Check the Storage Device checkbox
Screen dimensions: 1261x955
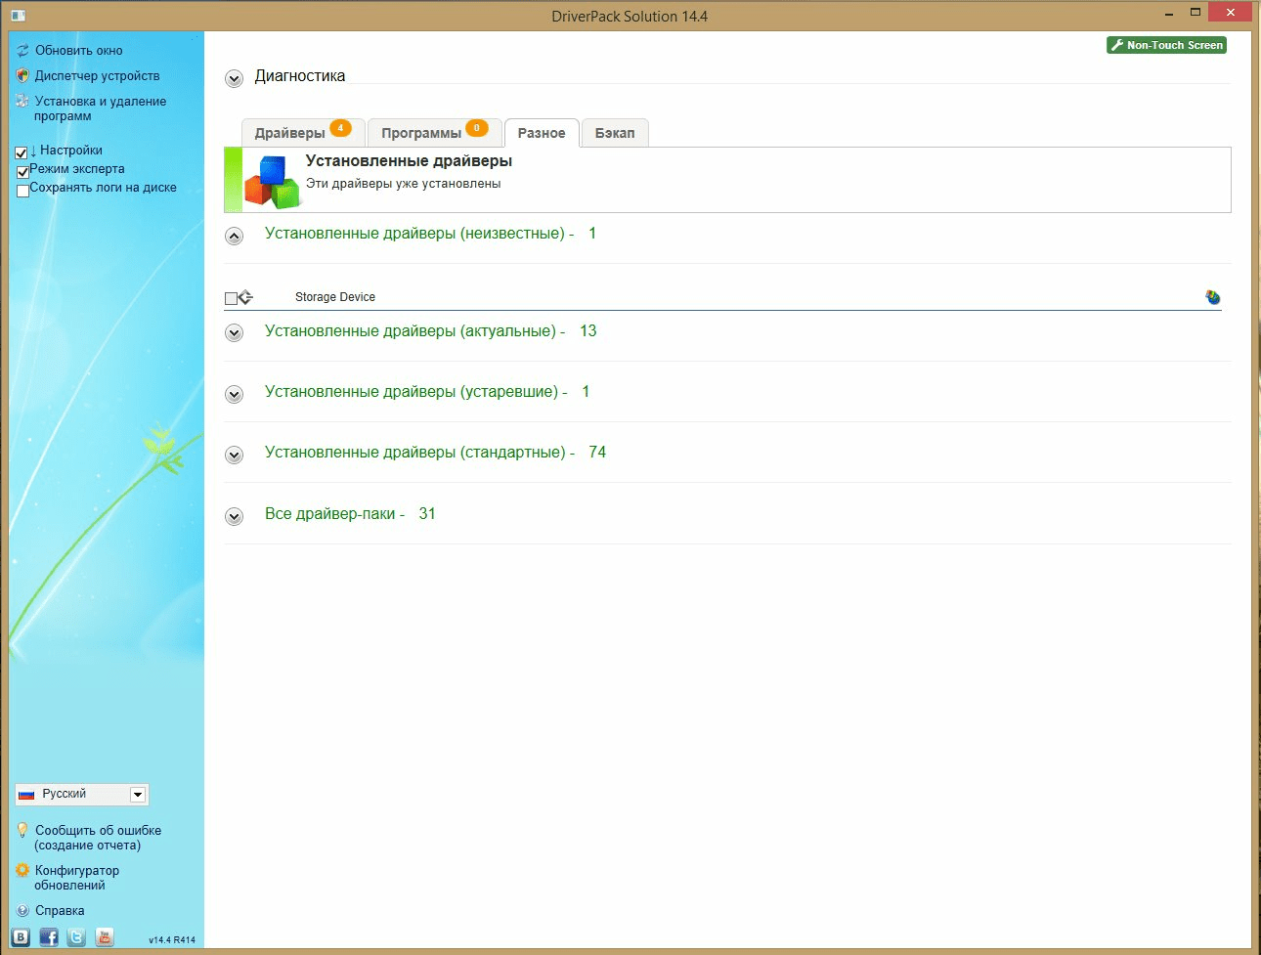231,298
